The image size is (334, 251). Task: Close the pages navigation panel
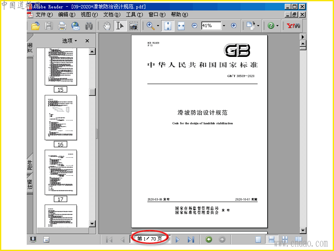87,41
